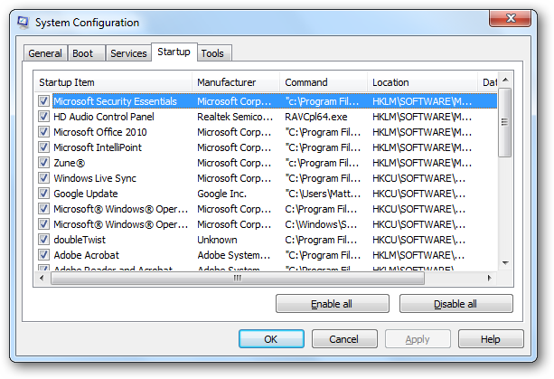Select the Windows Live Sync item
Image resolution: width=554 pixels, height=379 pixels.
point(95,178)
